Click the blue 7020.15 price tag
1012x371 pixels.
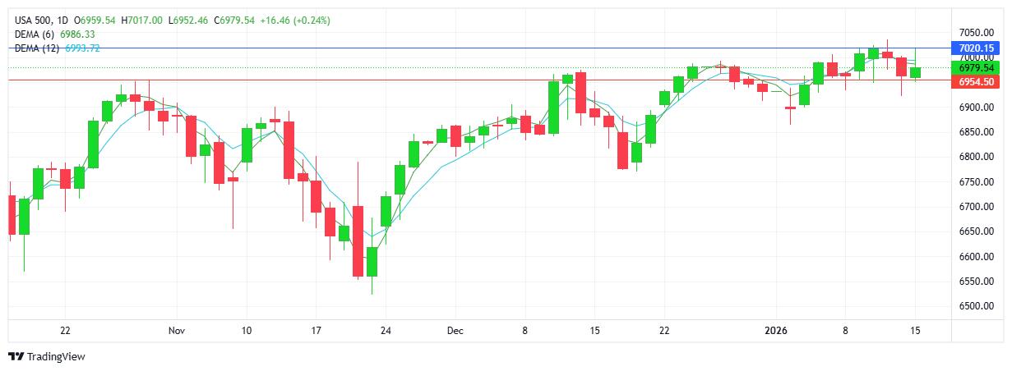click(x=976, y=48)
